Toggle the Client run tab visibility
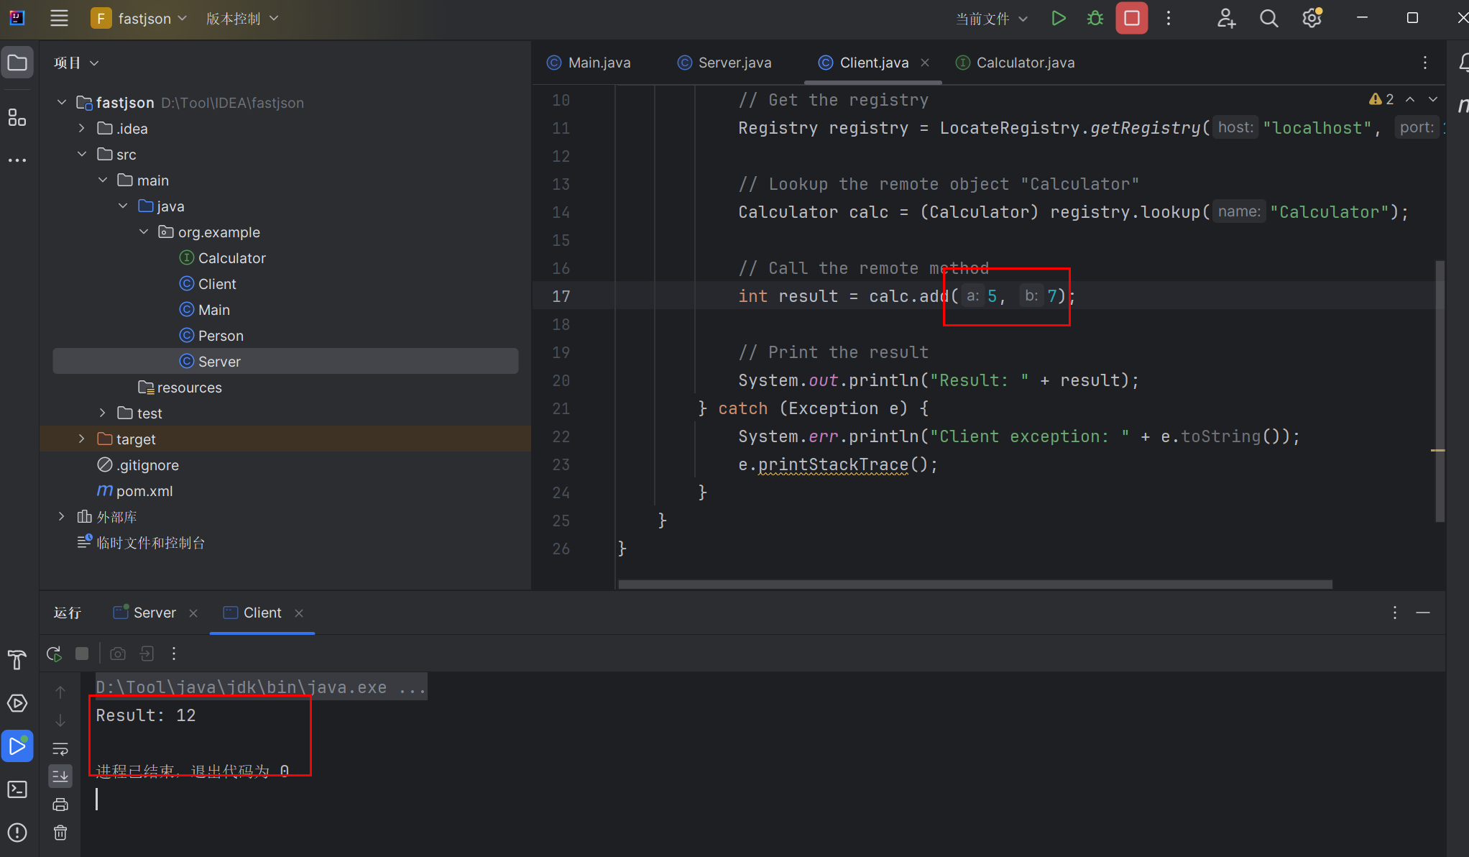Screen dimensions: 1469x857 tap(263, 612)
